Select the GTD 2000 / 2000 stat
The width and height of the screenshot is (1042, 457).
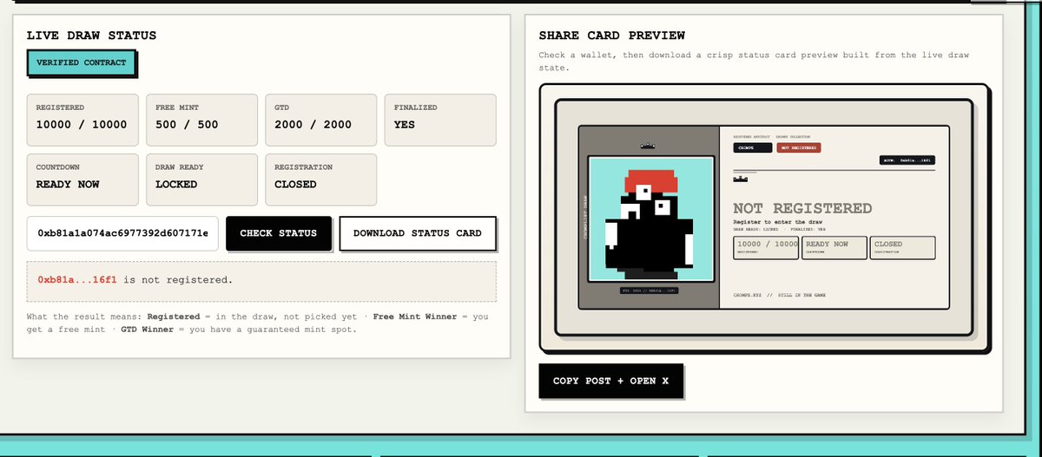[x=320, y=120]
